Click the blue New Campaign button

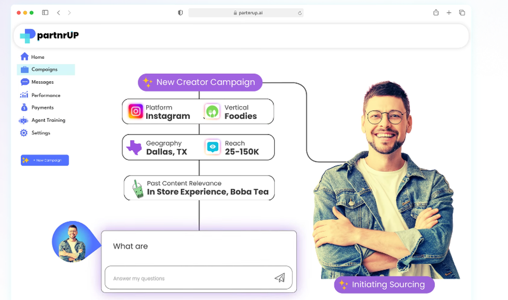pos(45,160)
